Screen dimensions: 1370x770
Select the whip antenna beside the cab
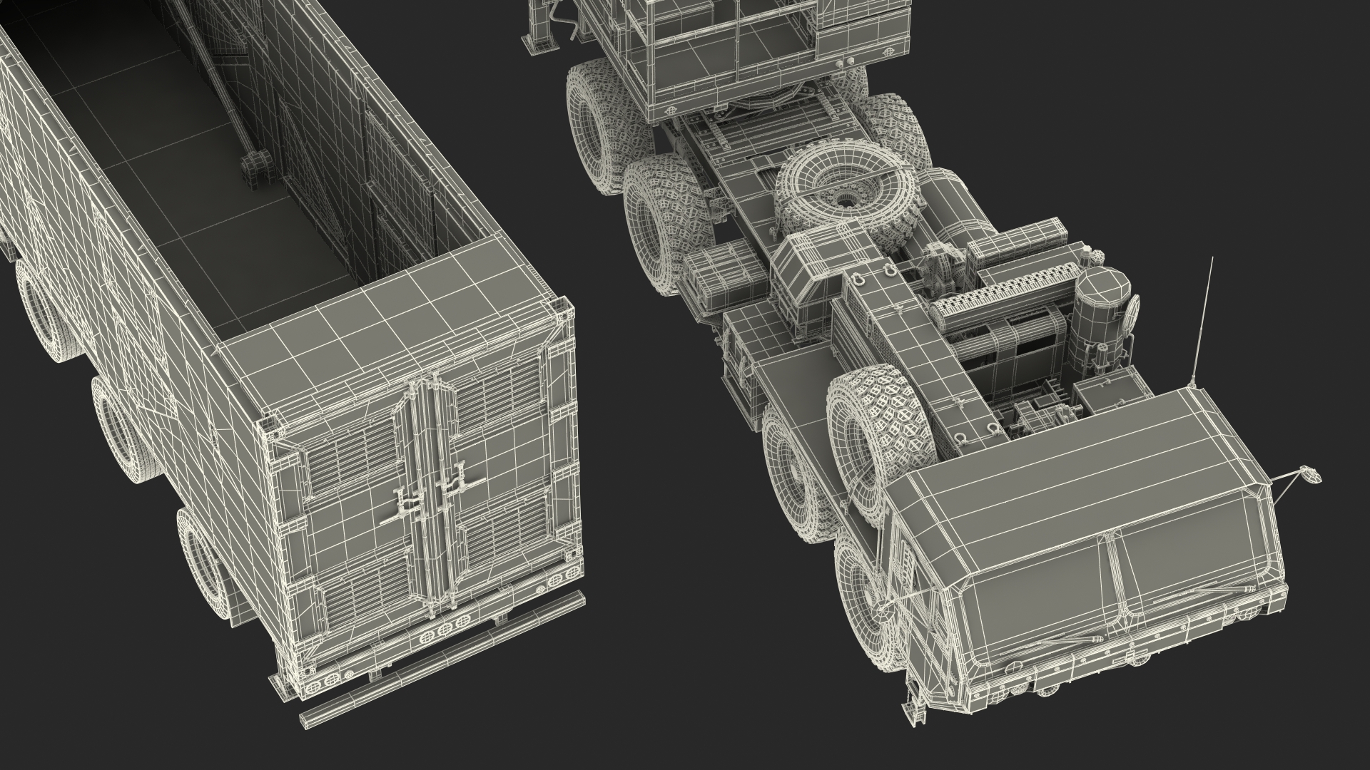[x=1204, y=322]
